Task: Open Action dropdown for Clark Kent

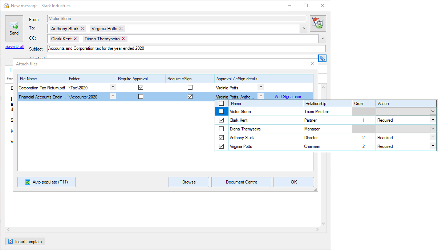Action: (433, 120)
